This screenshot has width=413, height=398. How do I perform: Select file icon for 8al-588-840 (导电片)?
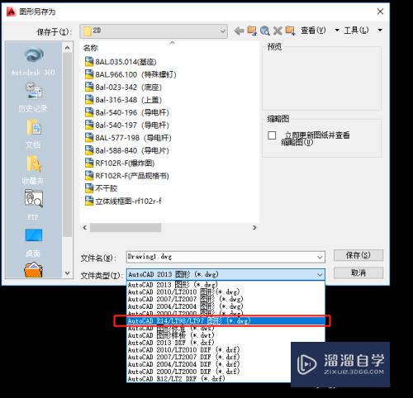pos(89,150)
